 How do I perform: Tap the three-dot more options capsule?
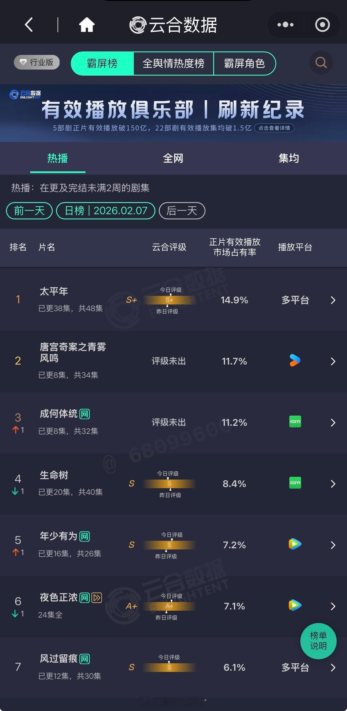click(x=285, y=24)
